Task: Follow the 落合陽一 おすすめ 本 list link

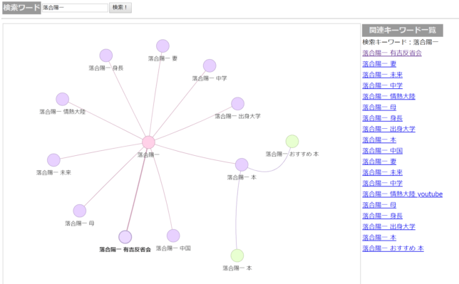Action: 393,248
